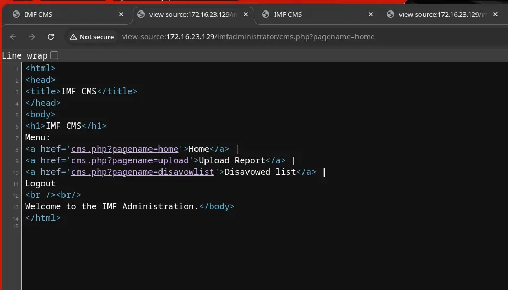Click the browser back arrow
The width and height of the screenshot is (508, 290).
tap(14, 37)
